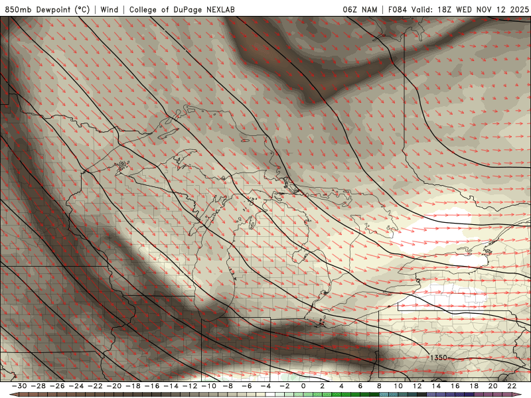
Task: Click the 'F084' forecast hour text
Action: tap(398, 9)
